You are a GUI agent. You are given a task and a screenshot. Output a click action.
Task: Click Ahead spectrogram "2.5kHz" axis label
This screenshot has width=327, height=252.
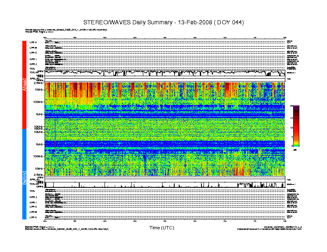[38, 83]
